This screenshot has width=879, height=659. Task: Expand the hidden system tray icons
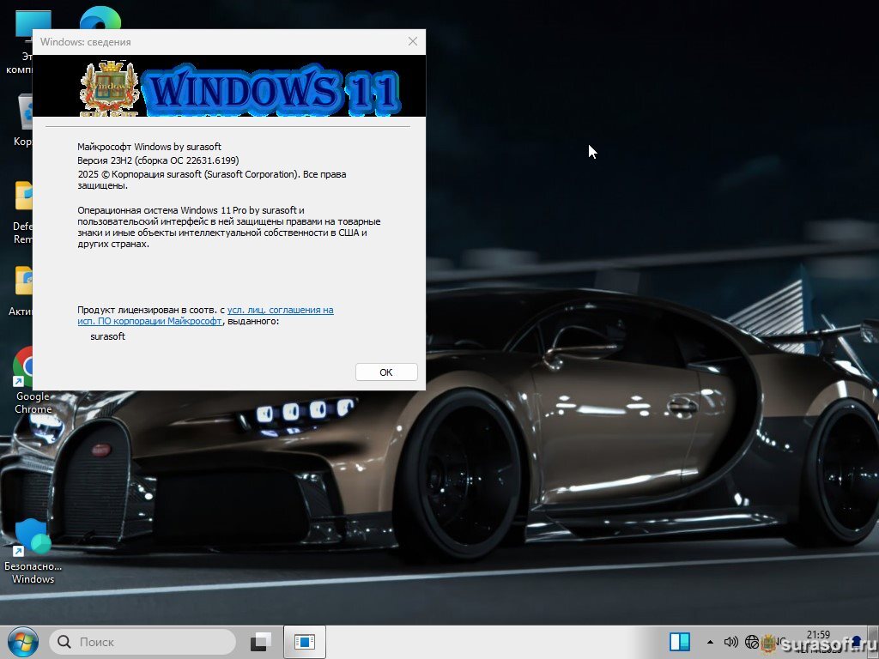click(710, 642)
